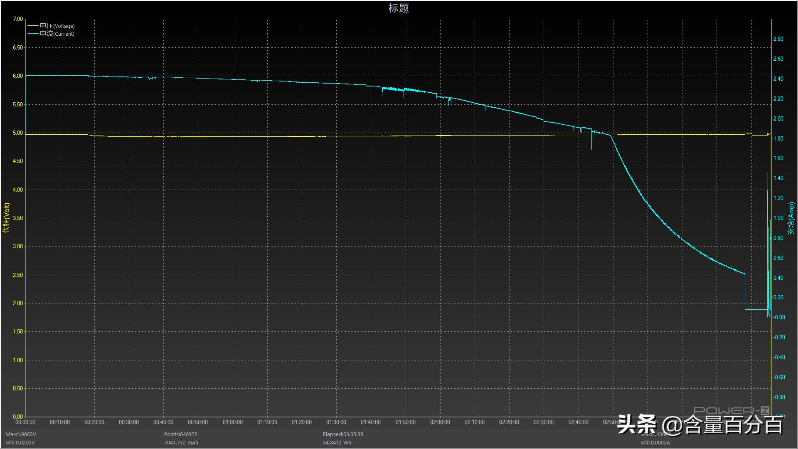Viewport: 798px width, 449px height.
Task: Click the 02:00:00 time axis marker
Action: click(440, 422)
